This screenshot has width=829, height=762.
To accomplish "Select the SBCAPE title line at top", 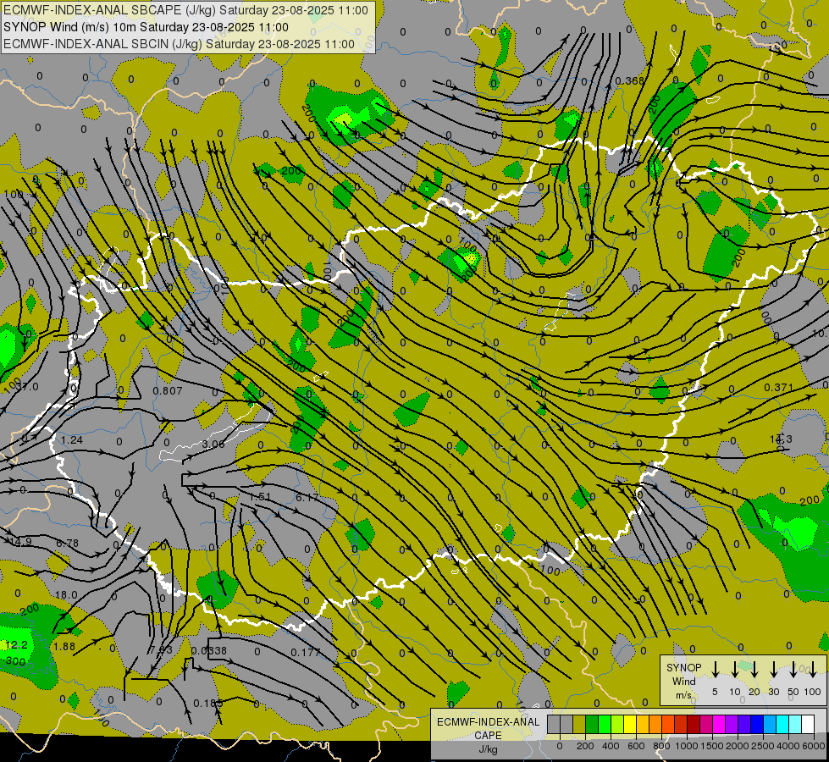I will click(185, 10).
